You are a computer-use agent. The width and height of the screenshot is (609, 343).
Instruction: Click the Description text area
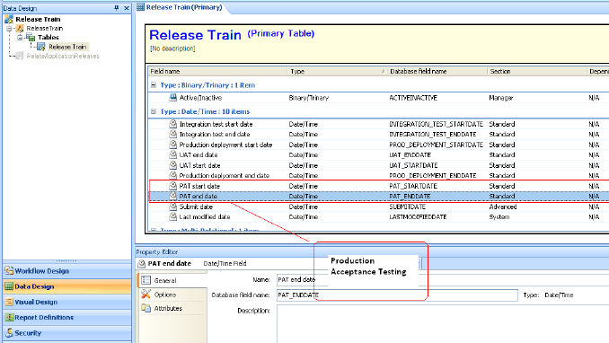[x=443, y=324]
